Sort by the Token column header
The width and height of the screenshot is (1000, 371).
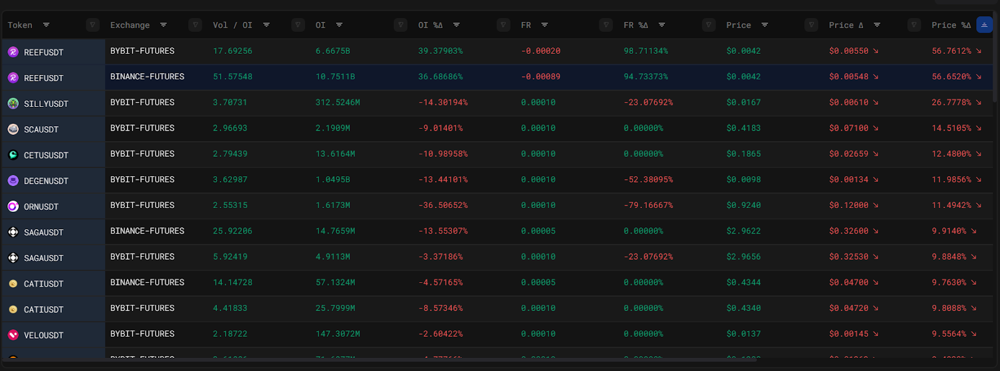(x=20, y=25)
